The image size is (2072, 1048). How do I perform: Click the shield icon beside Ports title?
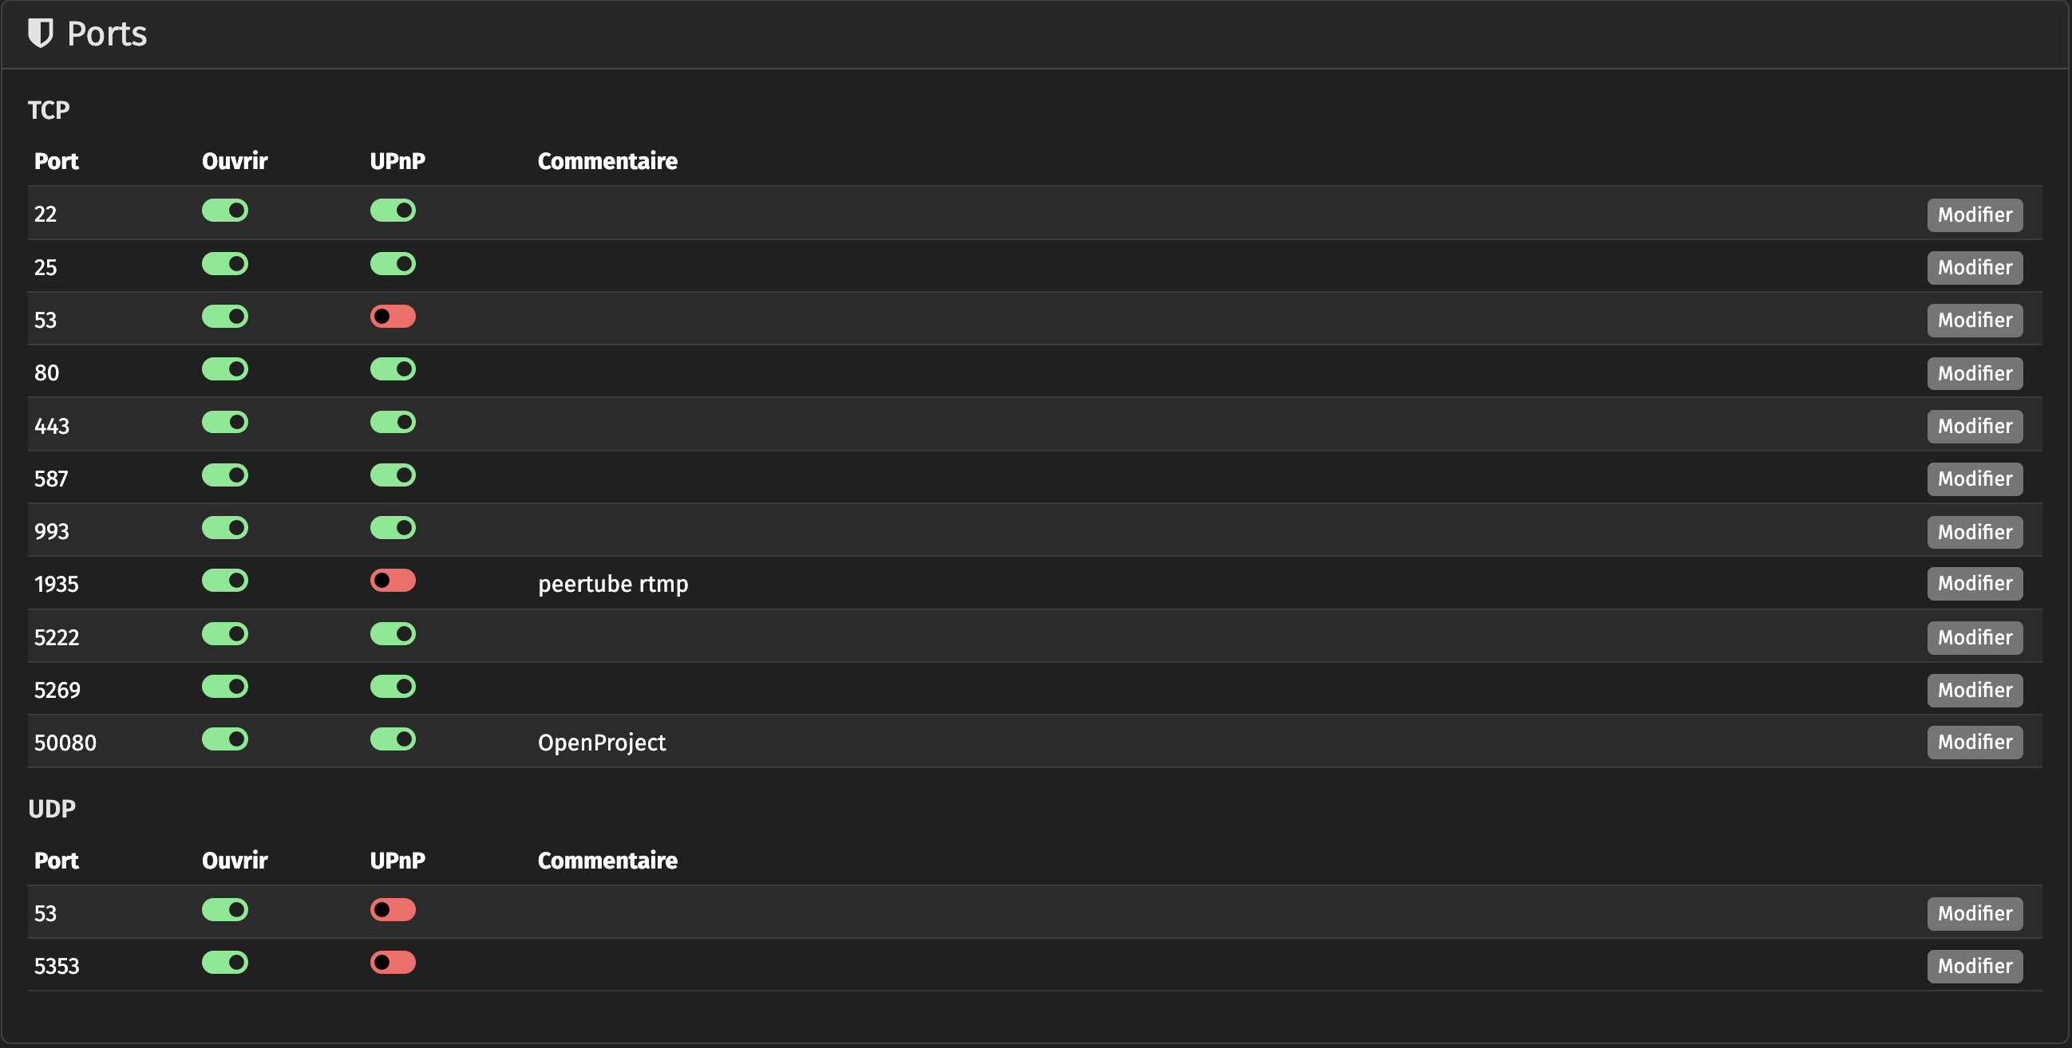(x=40, y=33)
